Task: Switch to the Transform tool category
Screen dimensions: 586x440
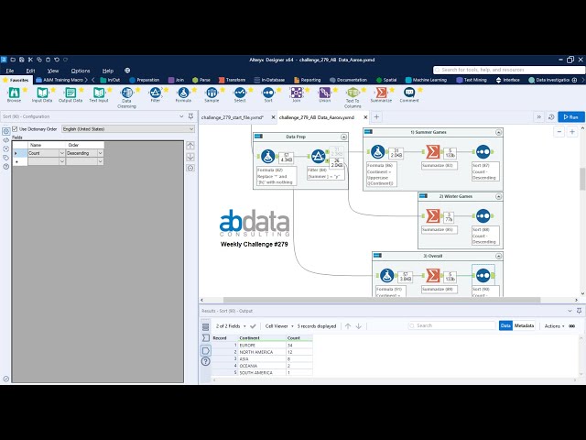Action: (232, 80)
